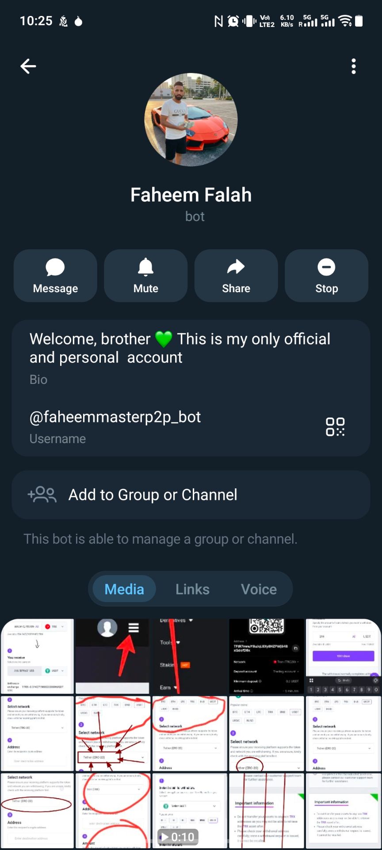Screen dimensions: 382x850
Task: Tap the back arrow icon
Action: (28, 66)
